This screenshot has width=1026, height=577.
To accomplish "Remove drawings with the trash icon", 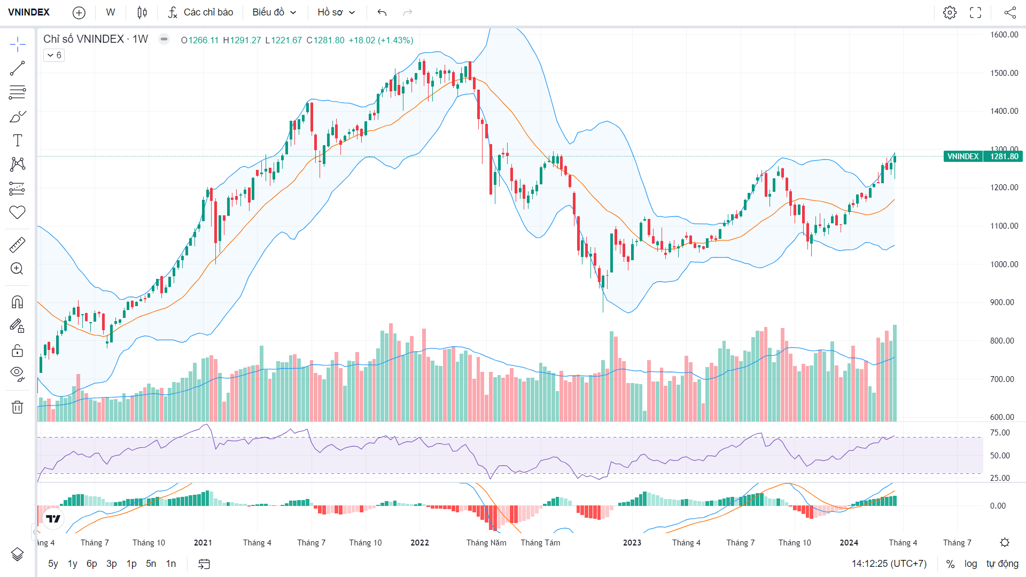I will click(18, 408).
